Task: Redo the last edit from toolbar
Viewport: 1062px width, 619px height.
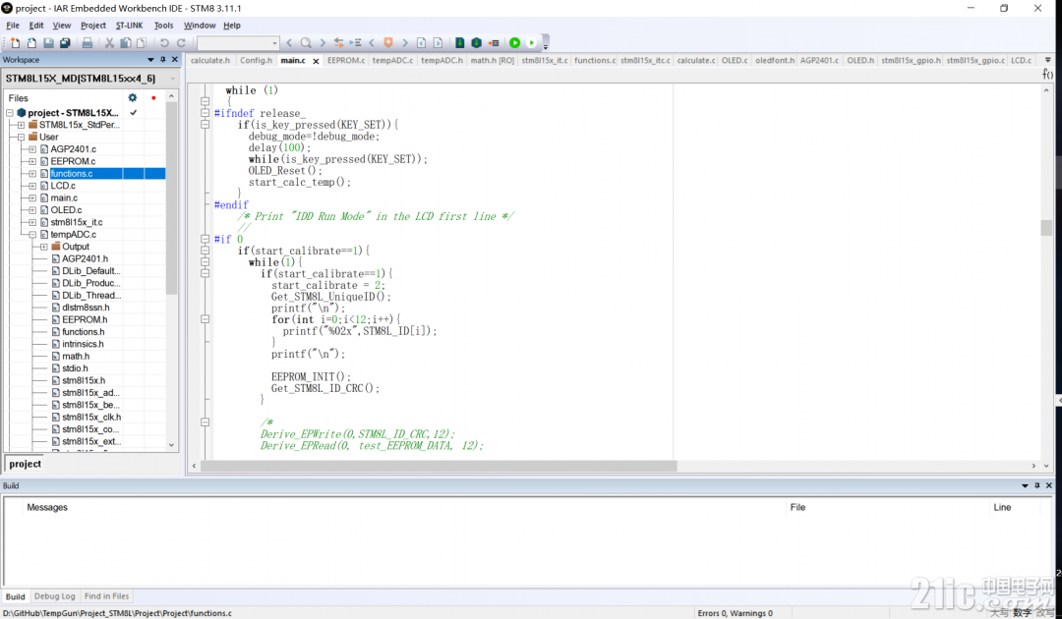Action: tap(181, 42)
